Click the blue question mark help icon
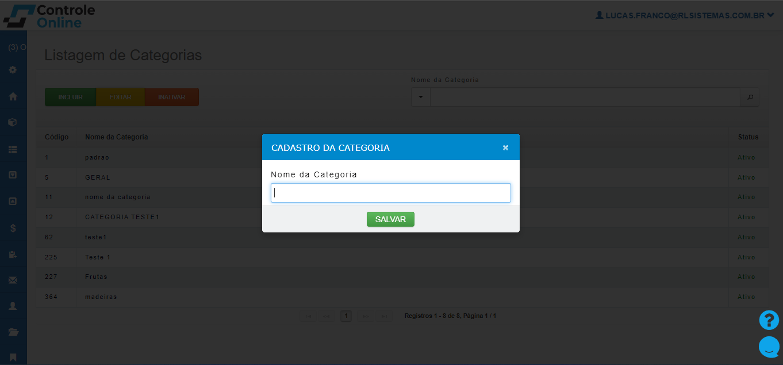The image size is (783, 365). click(769, 320)
